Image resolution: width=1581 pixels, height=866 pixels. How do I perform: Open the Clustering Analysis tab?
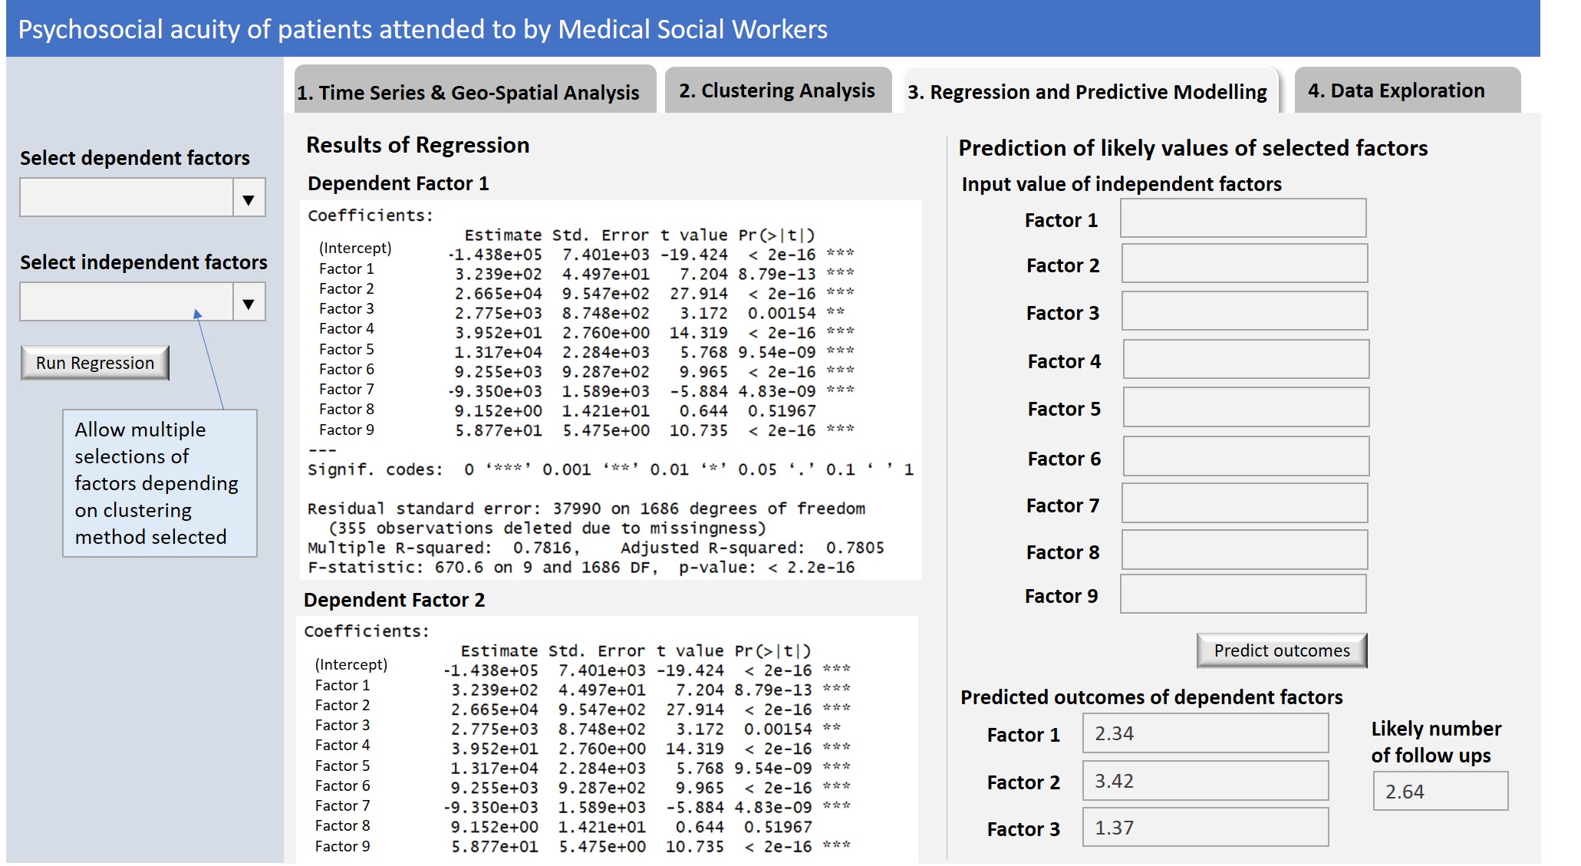pos(776,90)
